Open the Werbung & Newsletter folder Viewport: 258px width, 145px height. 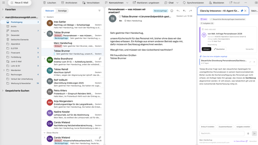pos(20,83)
